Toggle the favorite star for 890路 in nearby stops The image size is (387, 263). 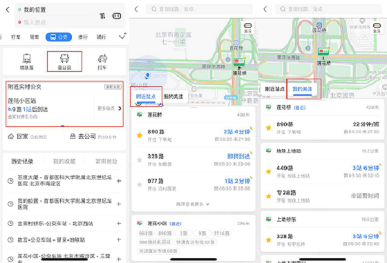[140, 135]
